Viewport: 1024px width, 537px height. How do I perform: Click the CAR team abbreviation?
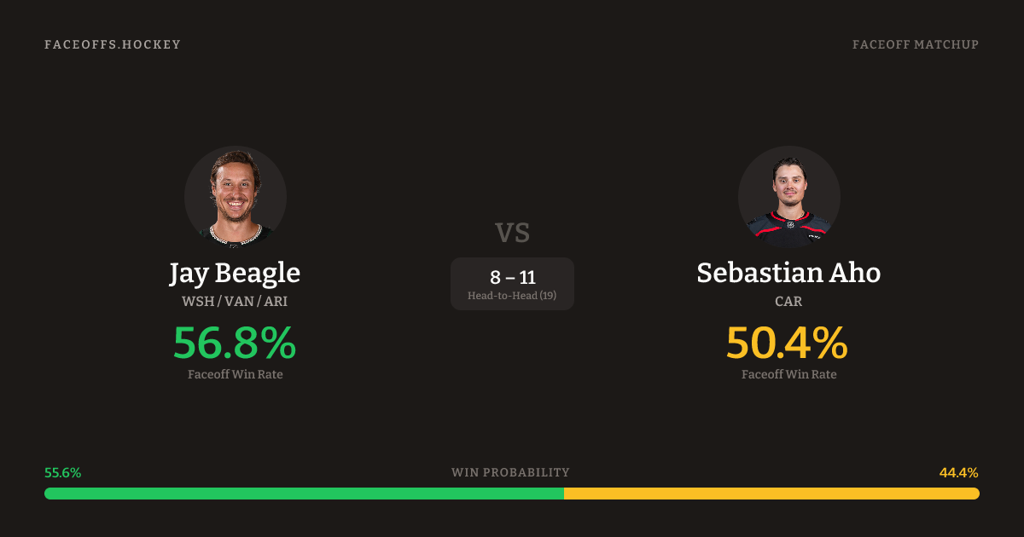[x=788, y=302]
